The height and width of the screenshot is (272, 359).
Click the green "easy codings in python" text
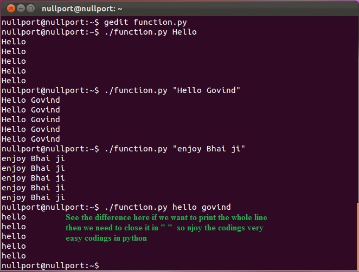[106, 238]
